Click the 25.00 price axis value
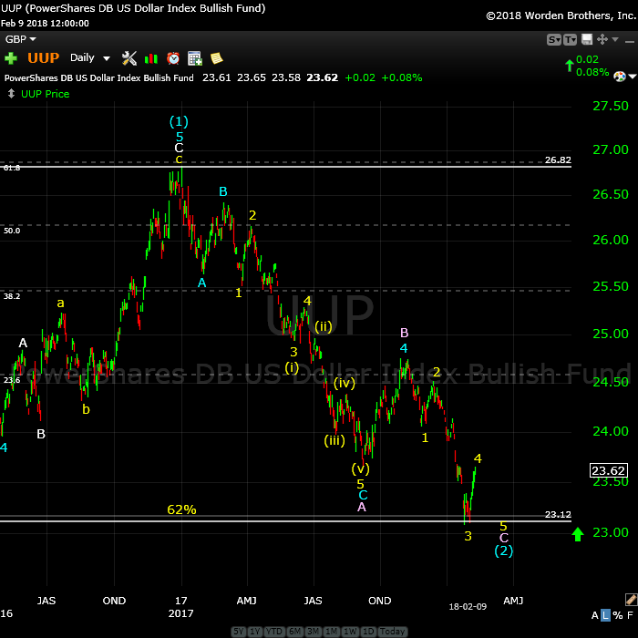This screenshot has height=638, width=638. (611, 334)
